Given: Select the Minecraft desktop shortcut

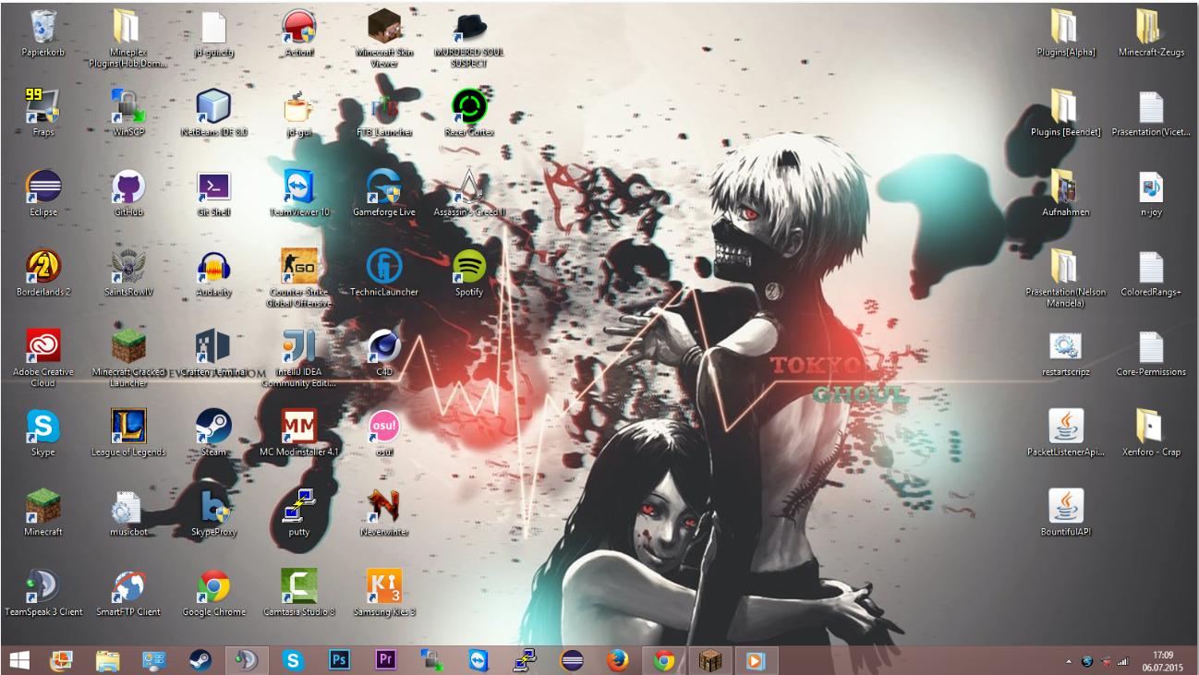Looking at the screenshot, I should 43,513.
